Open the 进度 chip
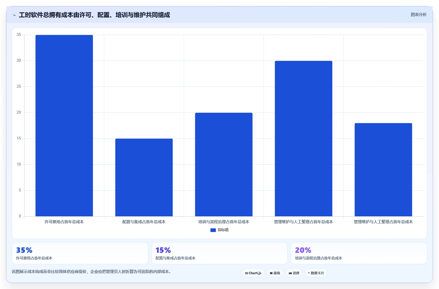 click(294, 273)
